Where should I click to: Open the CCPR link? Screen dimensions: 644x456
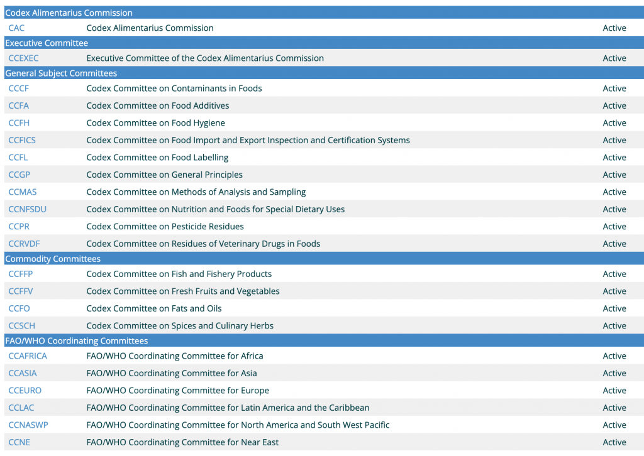pyautogui.click(x=19, y=226)
